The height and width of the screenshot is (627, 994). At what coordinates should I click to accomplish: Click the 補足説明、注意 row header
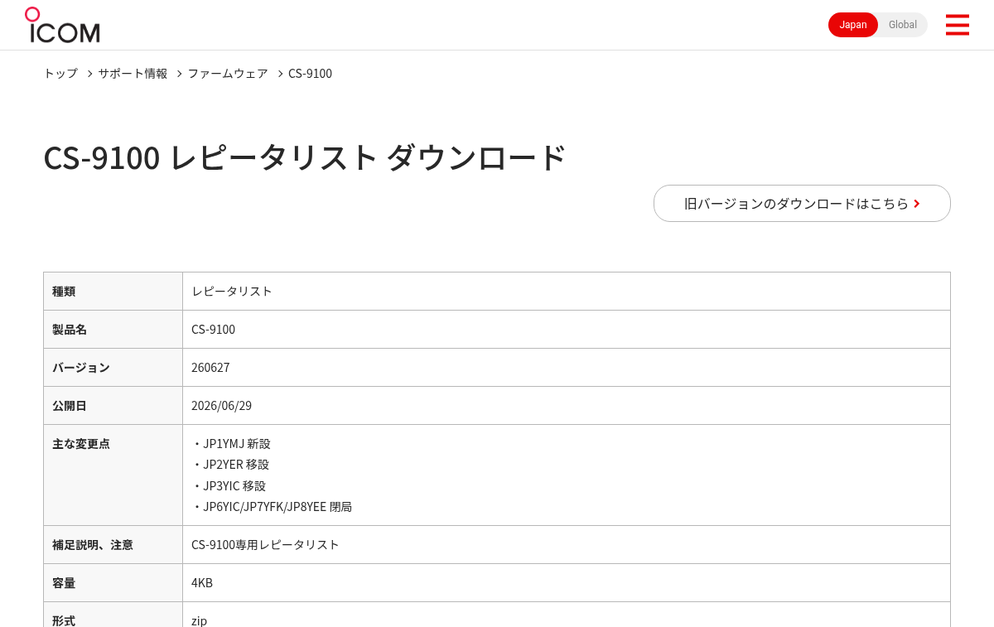click(113, 544)
